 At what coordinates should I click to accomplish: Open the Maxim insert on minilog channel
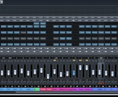(x=69, y=39)
